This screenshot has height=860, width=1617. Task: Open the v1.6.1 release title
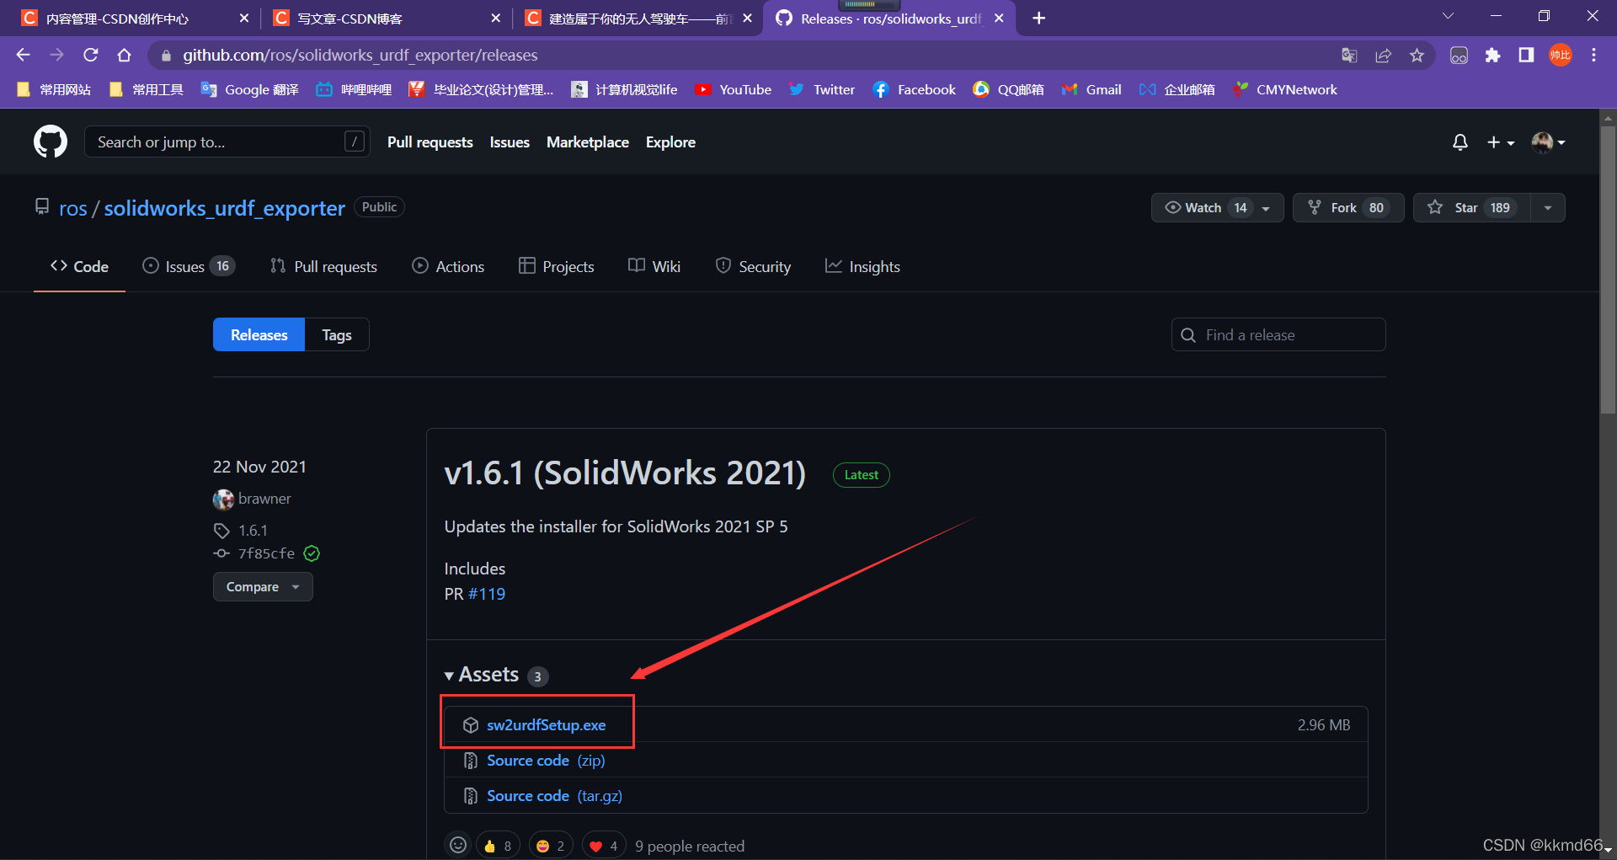[625, 473]
